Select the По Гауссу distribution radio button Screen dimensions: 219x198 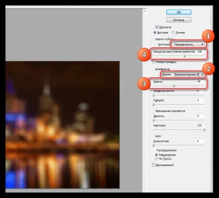coord(157,159)
